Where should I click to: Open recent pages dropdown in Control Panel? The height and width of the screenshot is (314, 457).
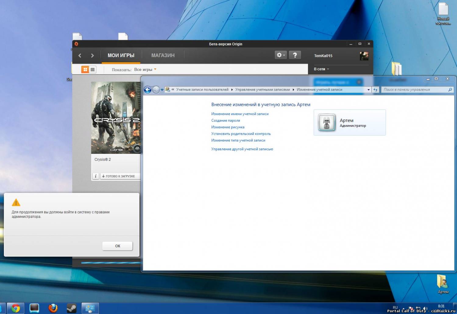point(162,90)
